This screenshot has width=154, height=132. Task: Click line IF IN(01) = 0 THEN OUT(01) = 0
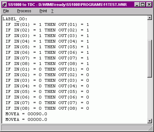(x=47, y=69)
